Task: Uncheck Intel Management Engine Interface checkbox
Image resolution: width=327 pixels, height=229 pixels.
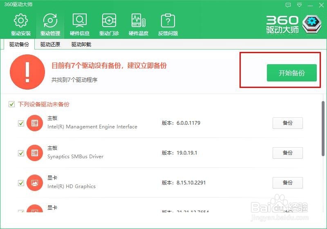Action: point(21,123)
